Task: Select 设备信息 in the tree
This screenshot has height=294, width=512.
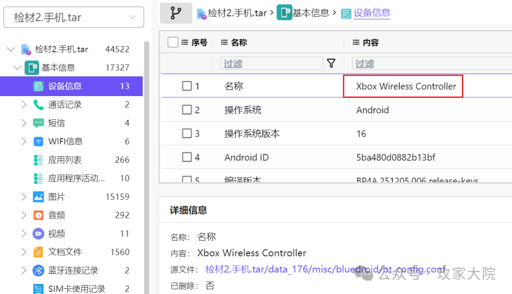Action: (71, 86)
